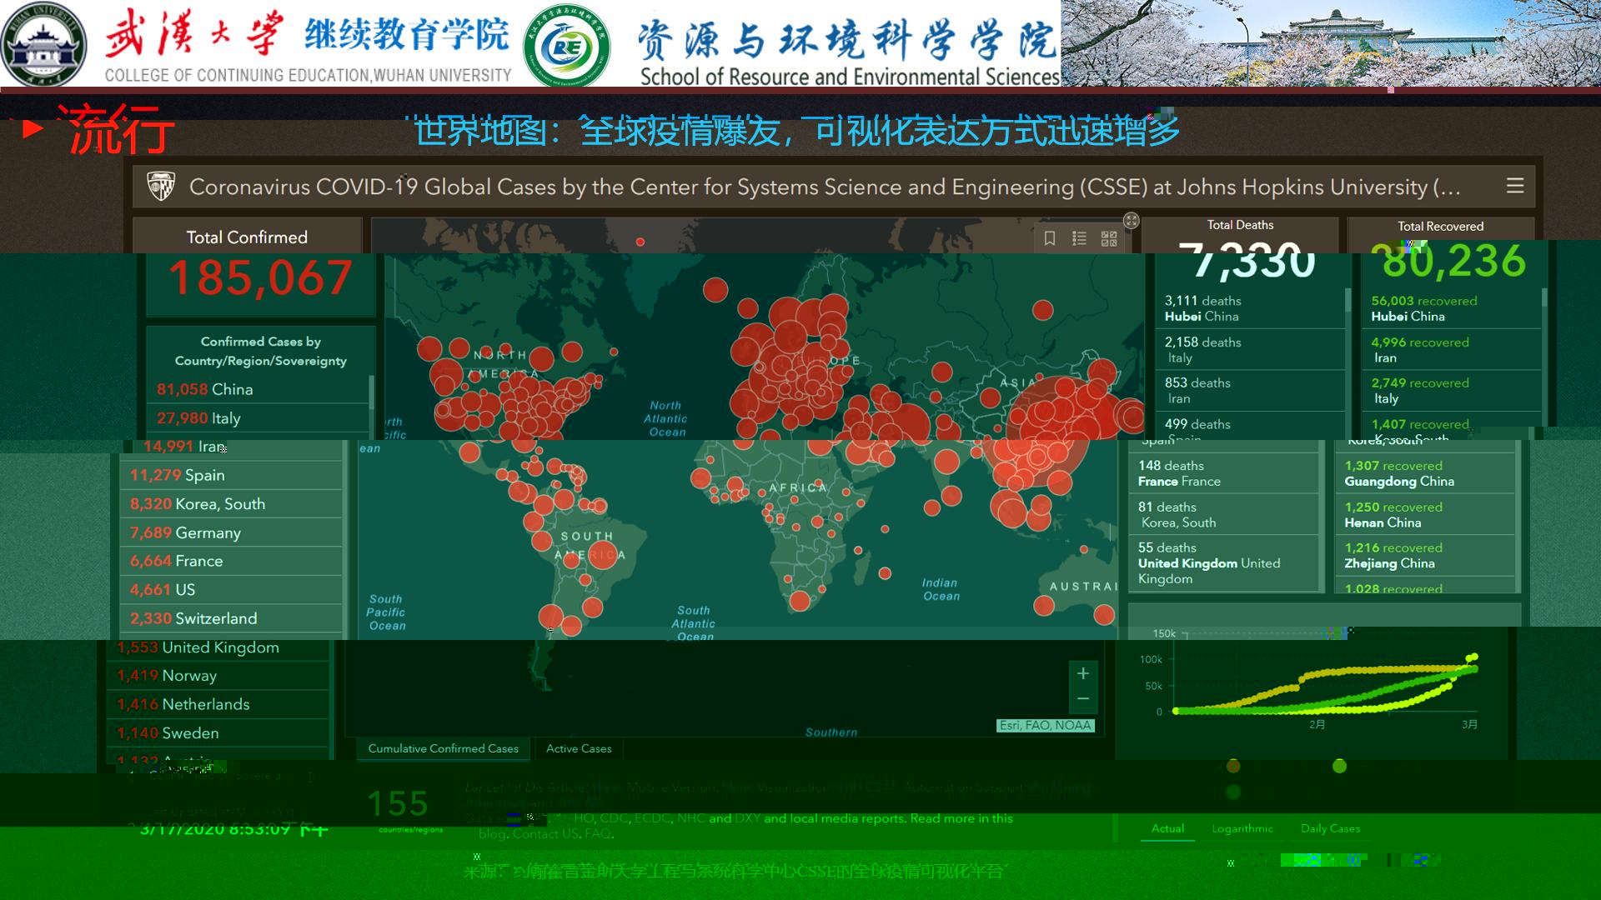1601x900 pixels.
Task: Click the 155 countries/regions counter
Action: tap(399, 805)
